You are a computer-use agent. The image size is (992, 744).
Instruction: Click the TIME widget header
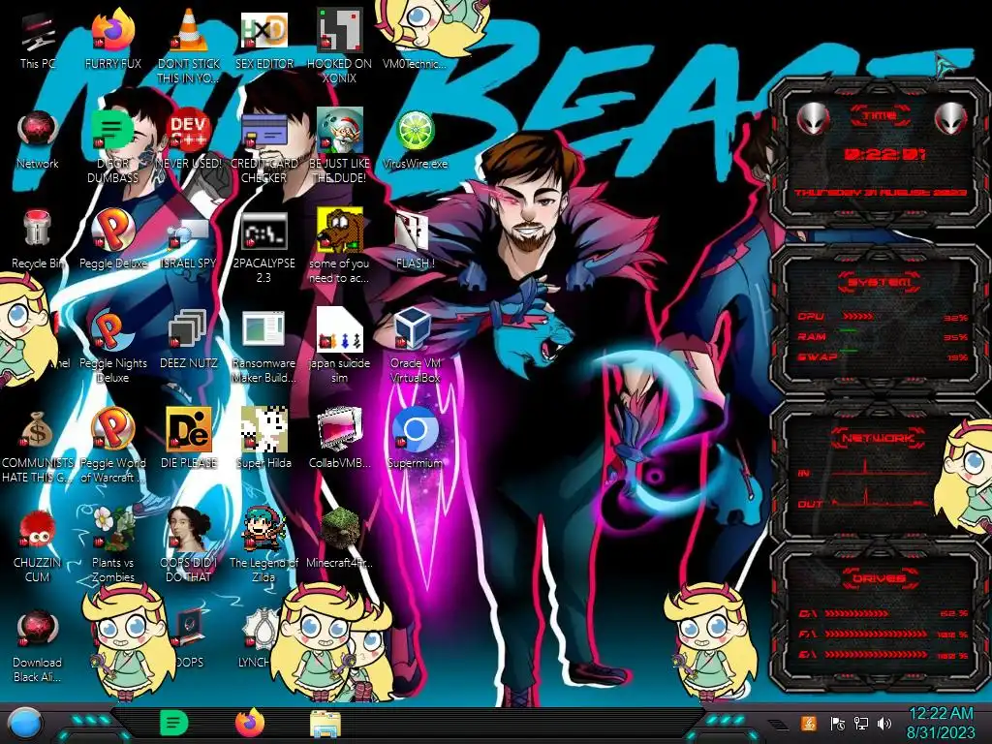click(880, 116)
